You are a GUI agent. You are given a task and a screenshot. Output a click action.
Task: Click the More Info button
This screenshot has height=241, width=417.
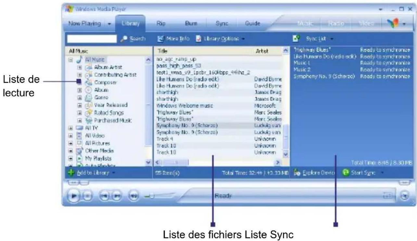173,39
